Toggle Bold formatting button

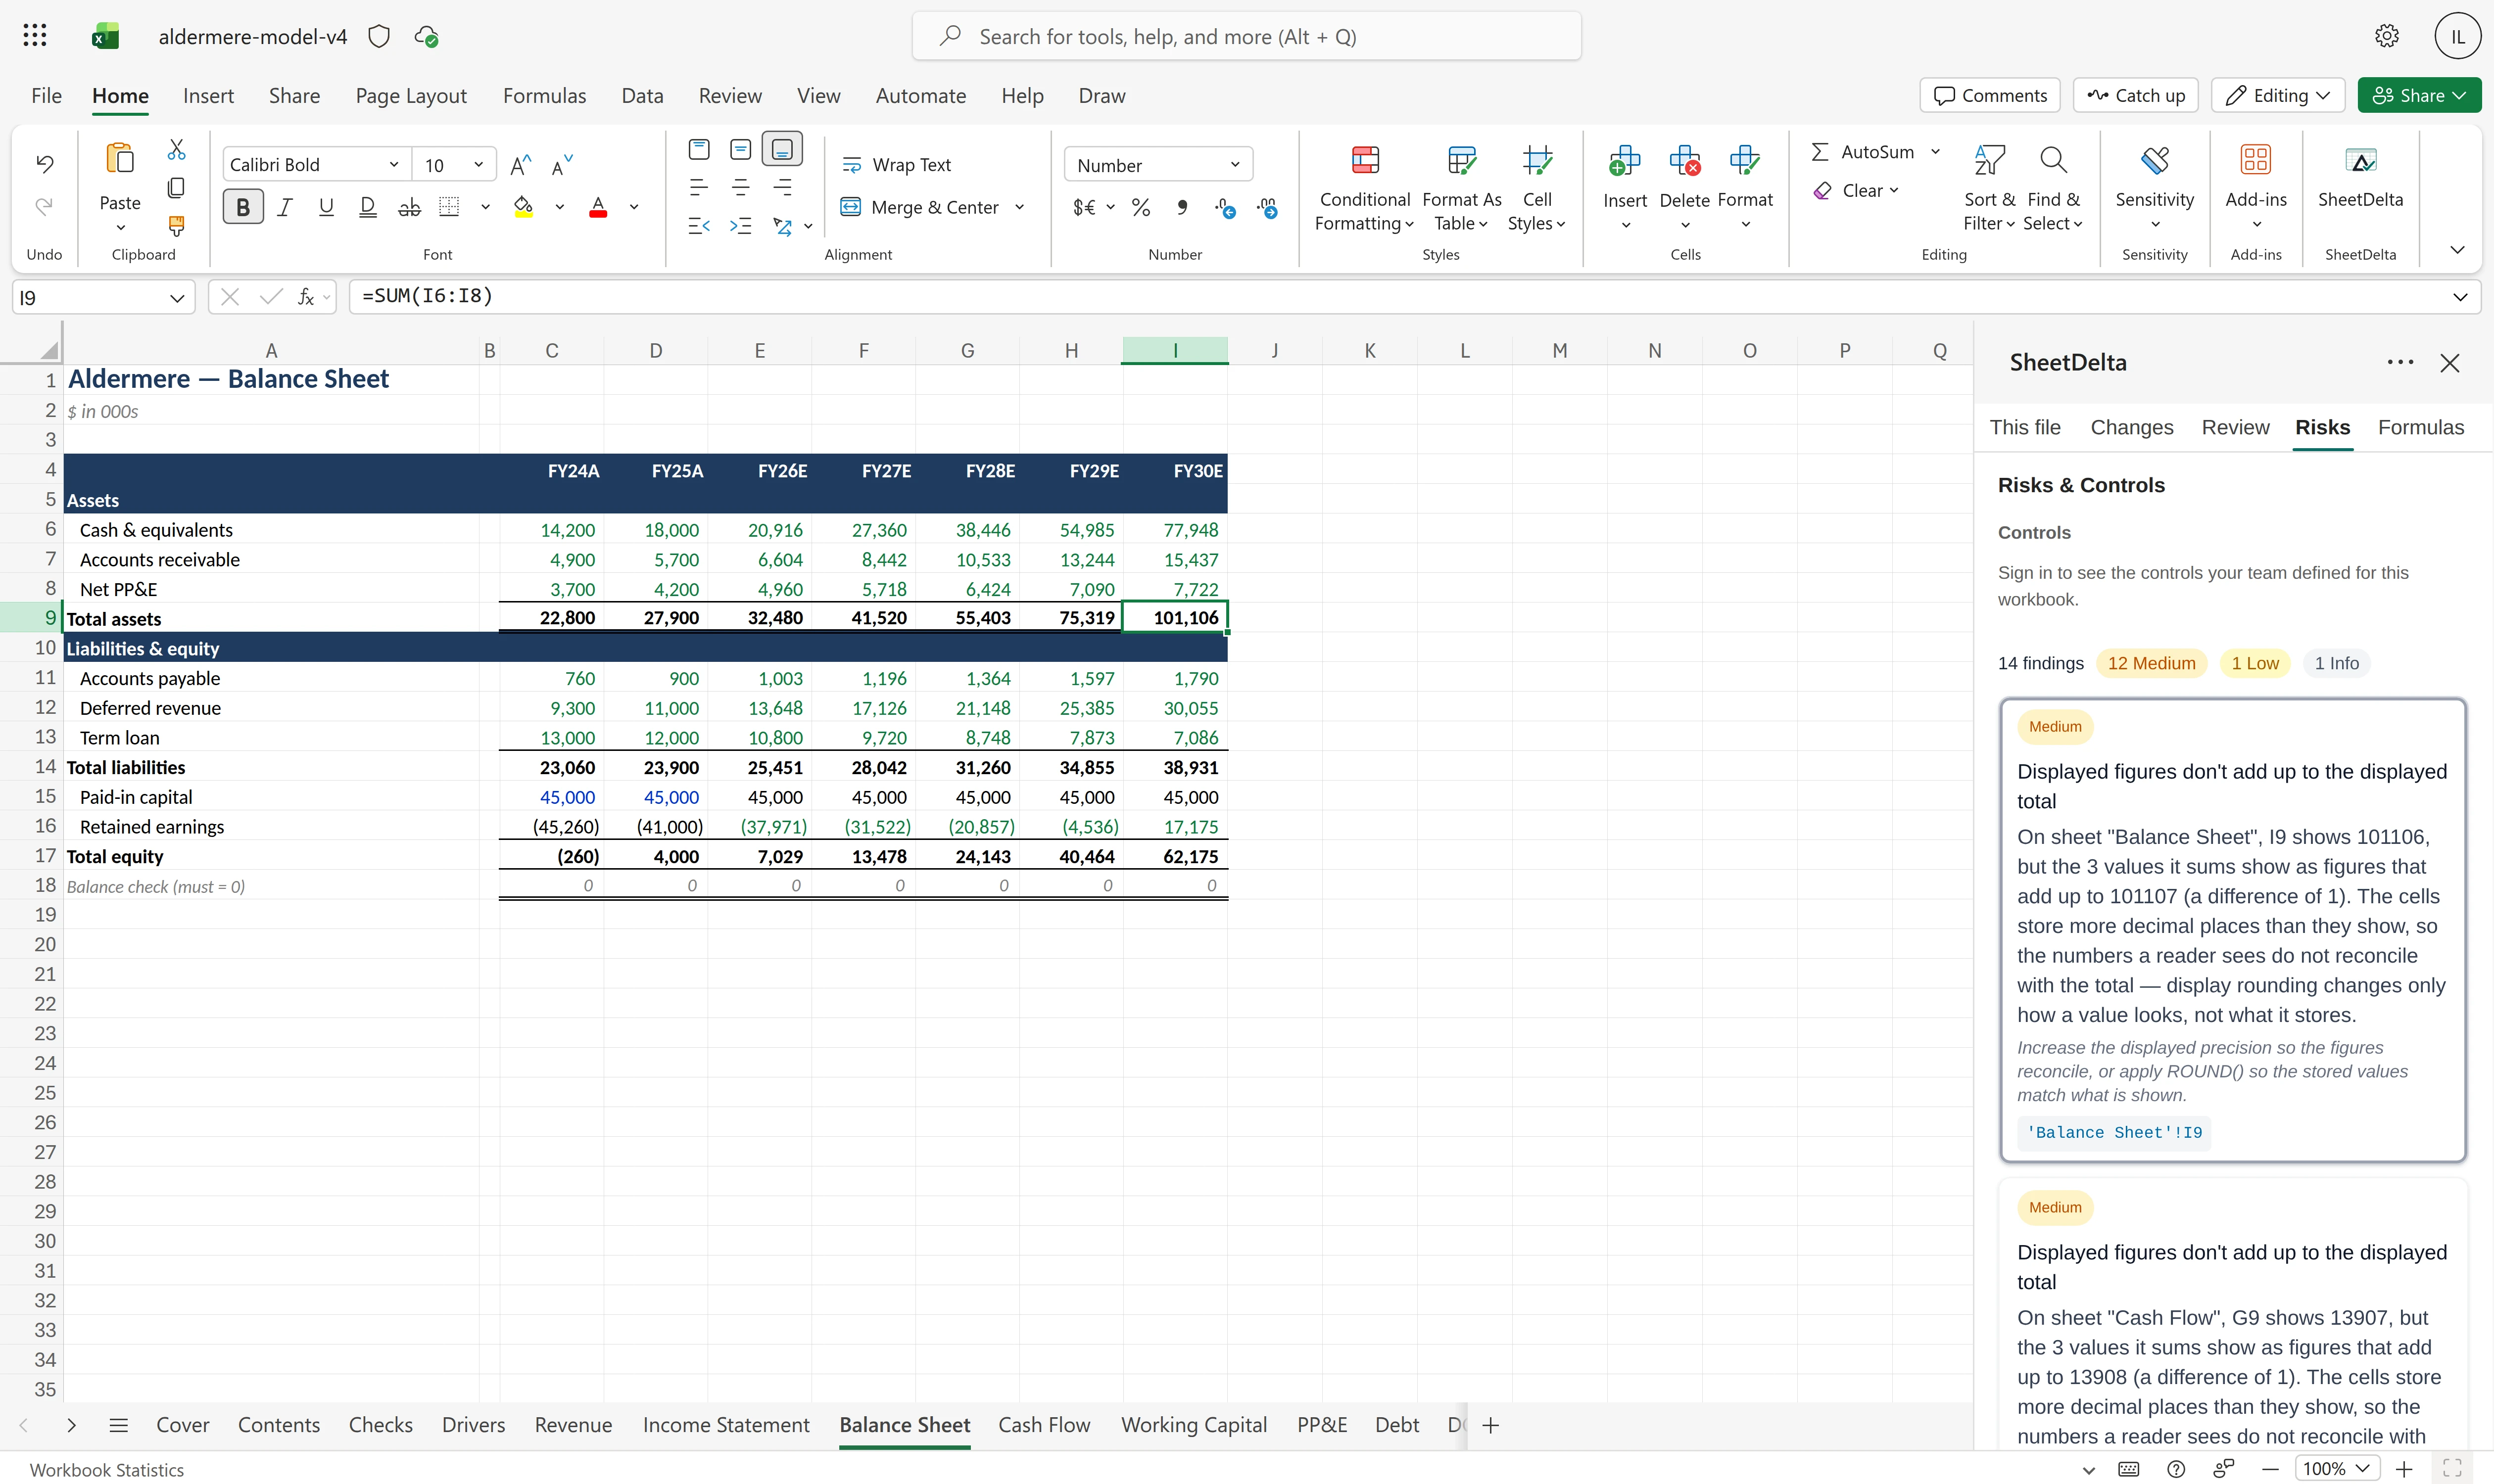(x=243, y=207)
